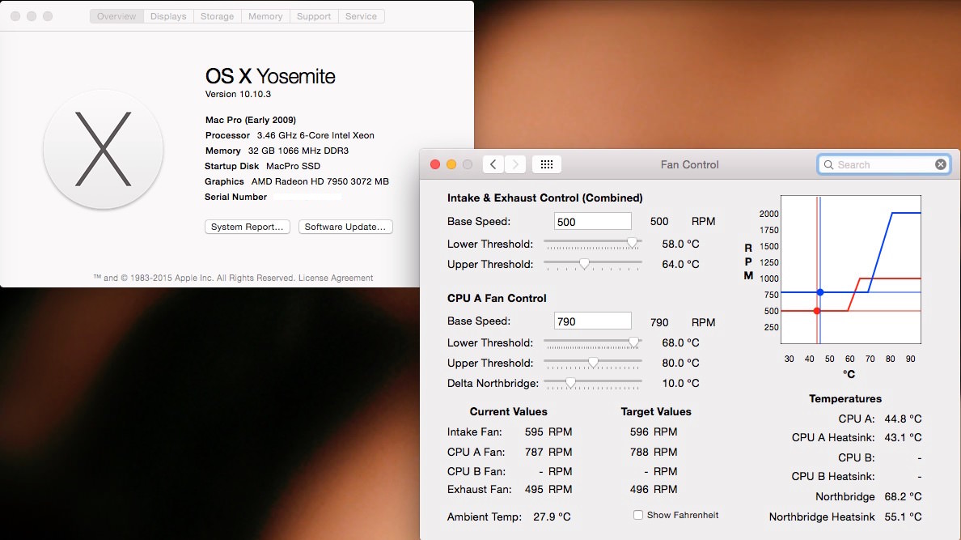The image size is (961, 540).
Task: Click the MacPro SSD startup disk value
Action: coord(293,166)
